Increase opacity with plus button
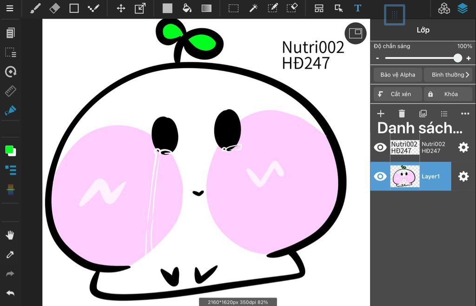Viewport: 476px width, 306px height. coord(469,58)
